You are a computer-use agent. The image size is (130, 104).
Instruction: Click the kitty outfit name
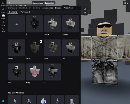[x=28, y=82]
